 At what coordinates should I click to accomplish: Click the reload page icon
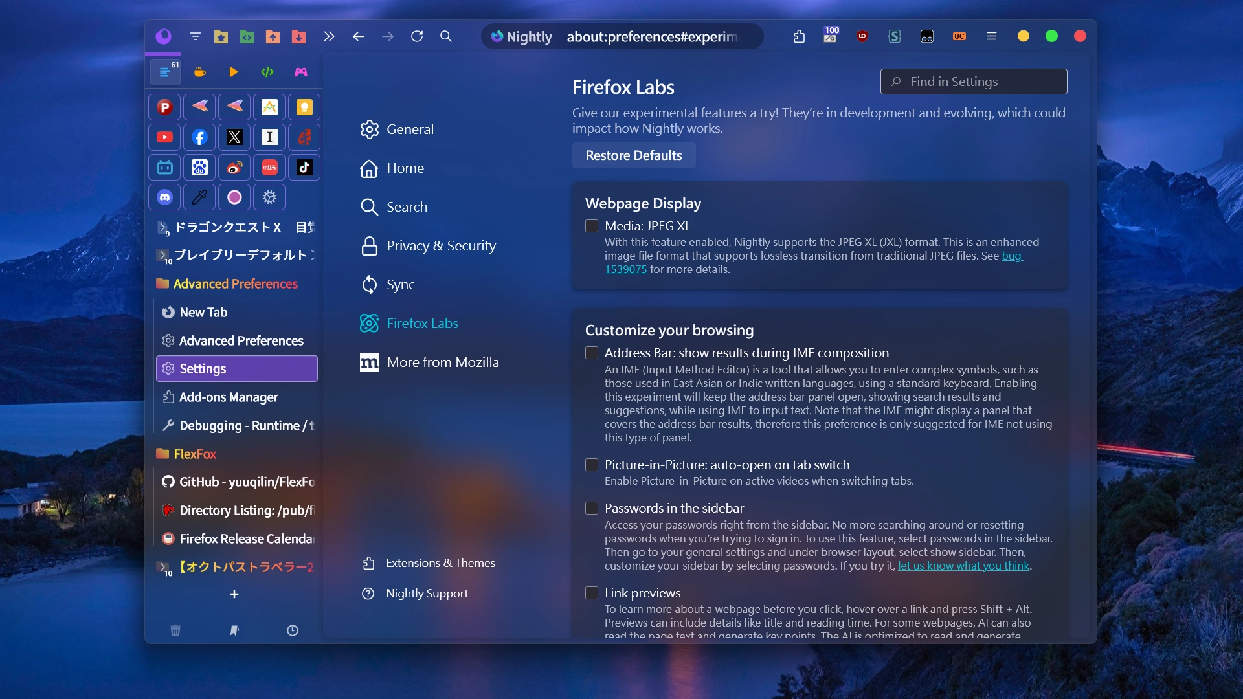pos(417,37)
